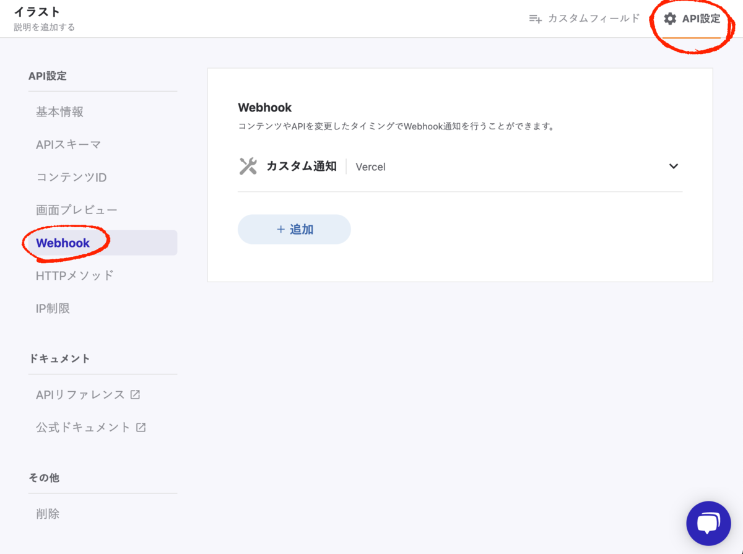The image size is (743, 554).
Task: Expand the カスタム通知 Vercel chevron
Action: coord(674,166)
